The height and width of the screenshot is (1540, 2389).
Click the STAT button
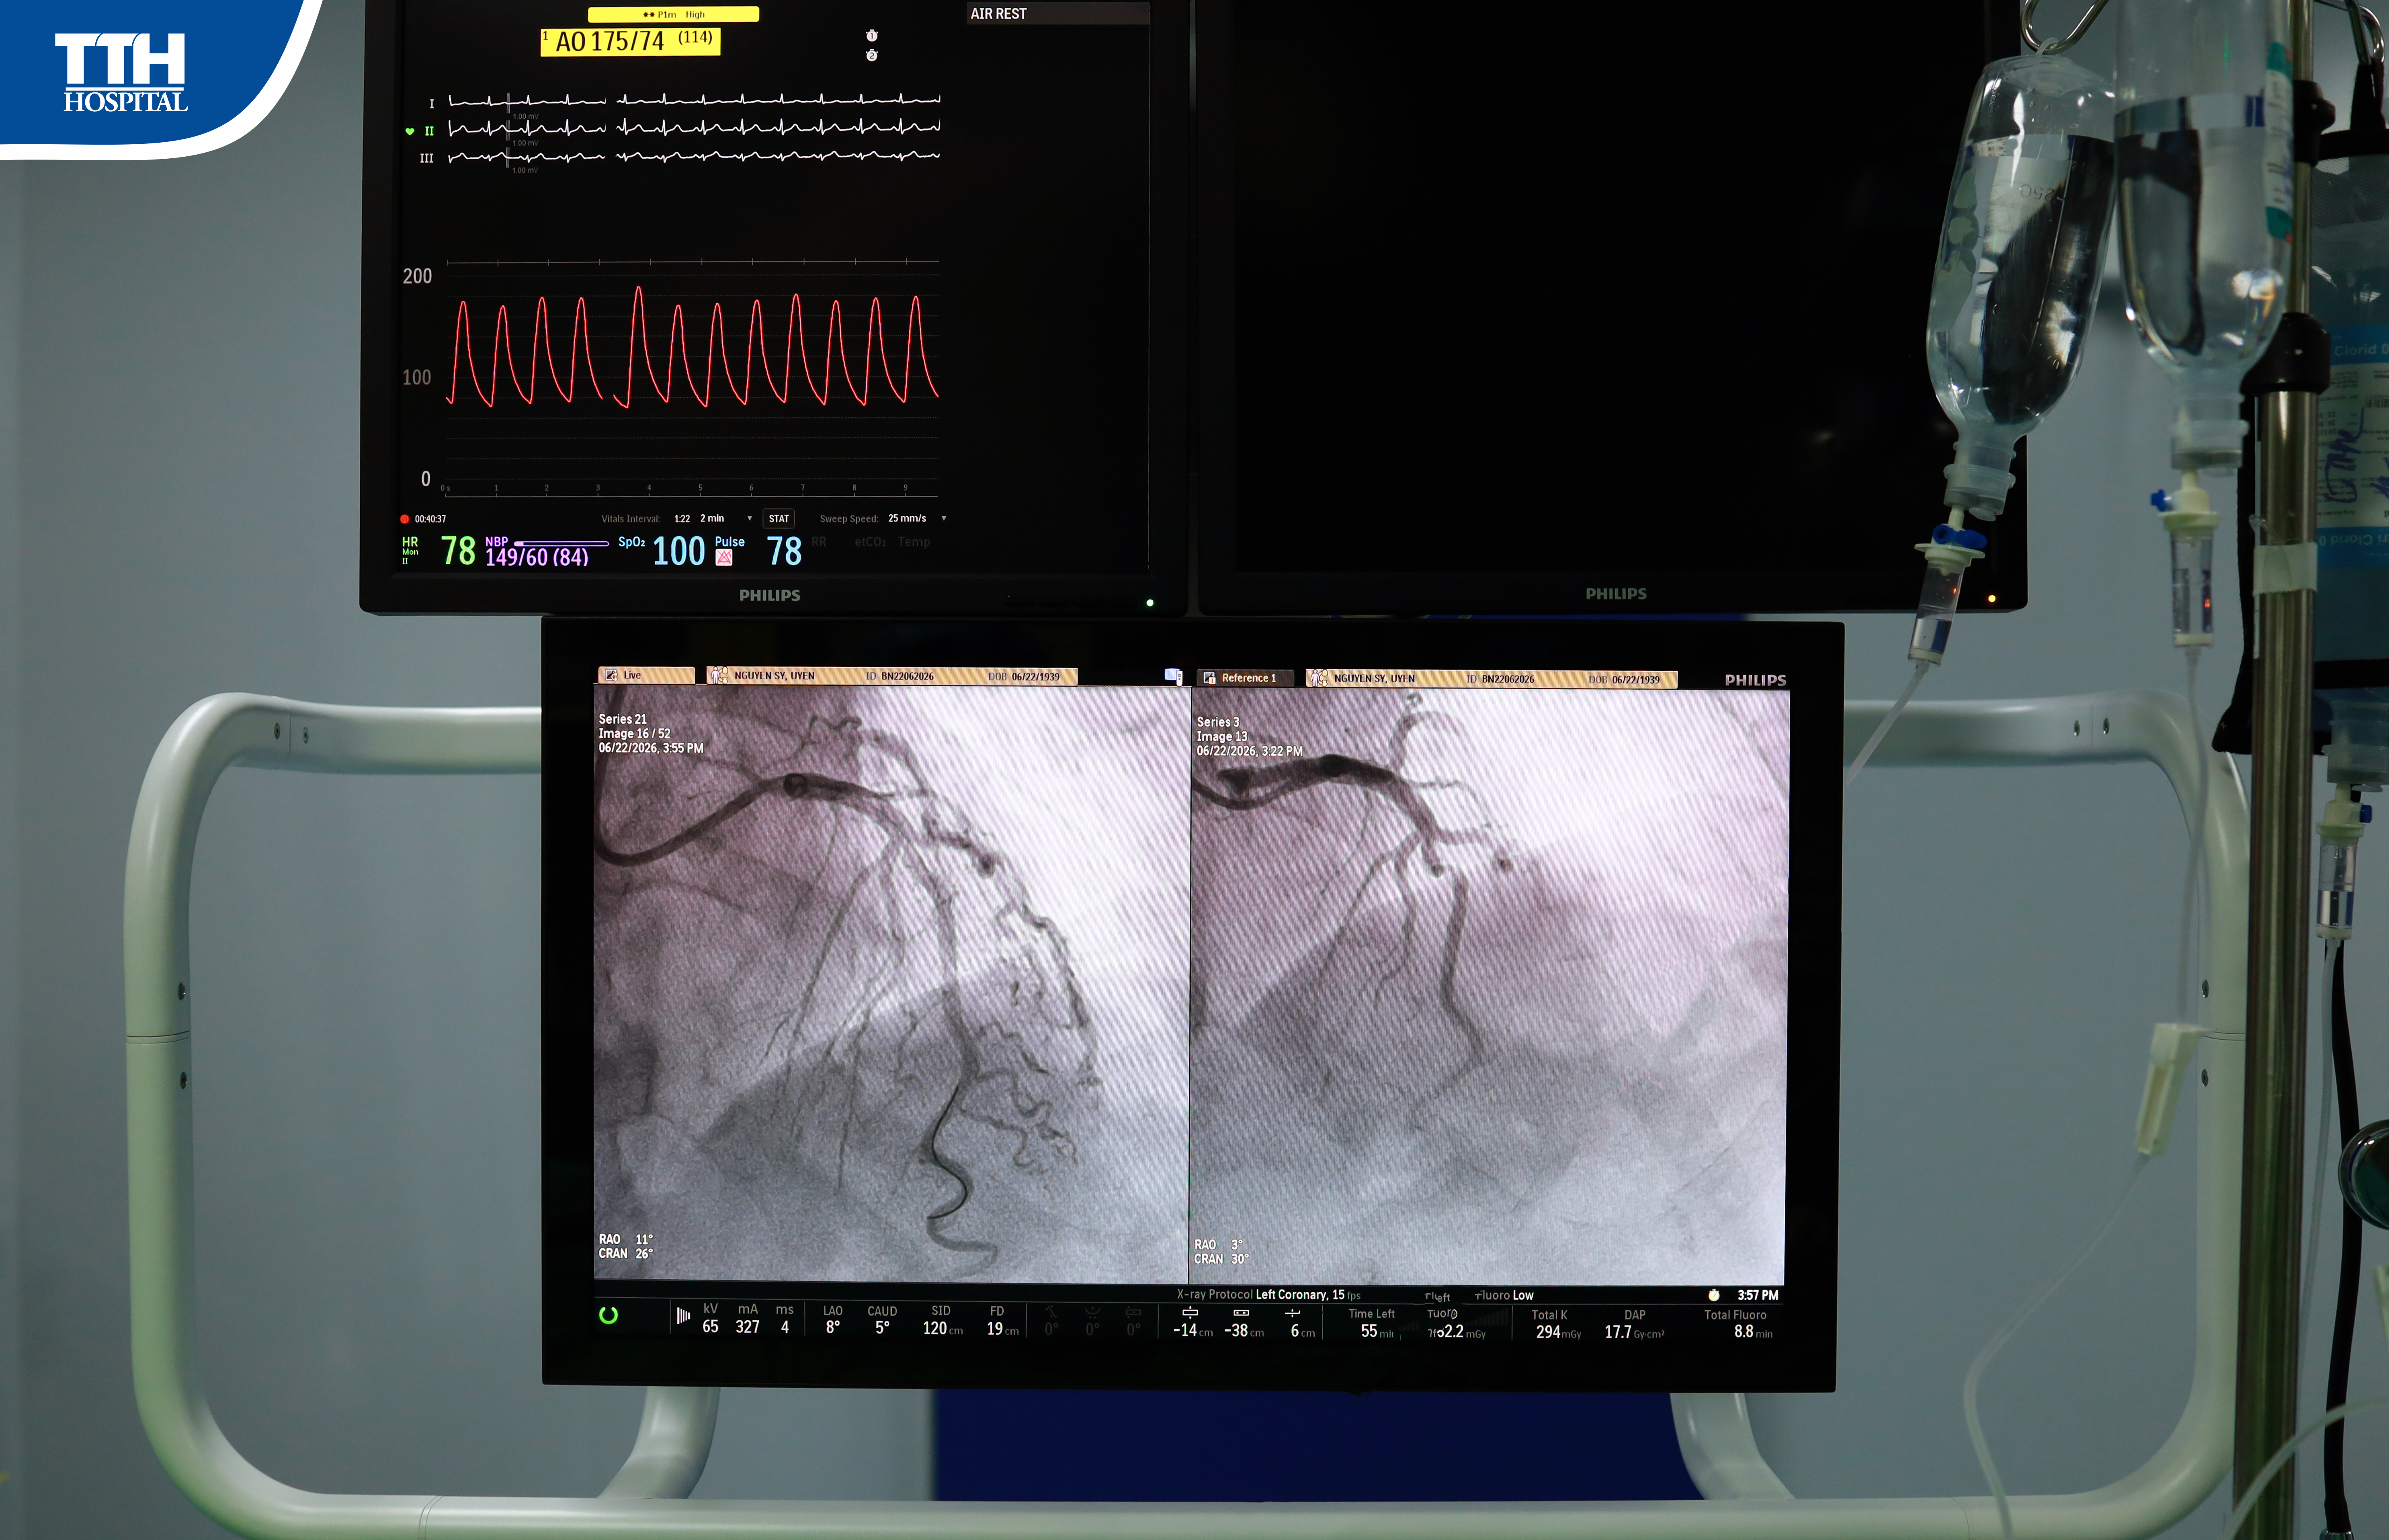coord(779,518)
